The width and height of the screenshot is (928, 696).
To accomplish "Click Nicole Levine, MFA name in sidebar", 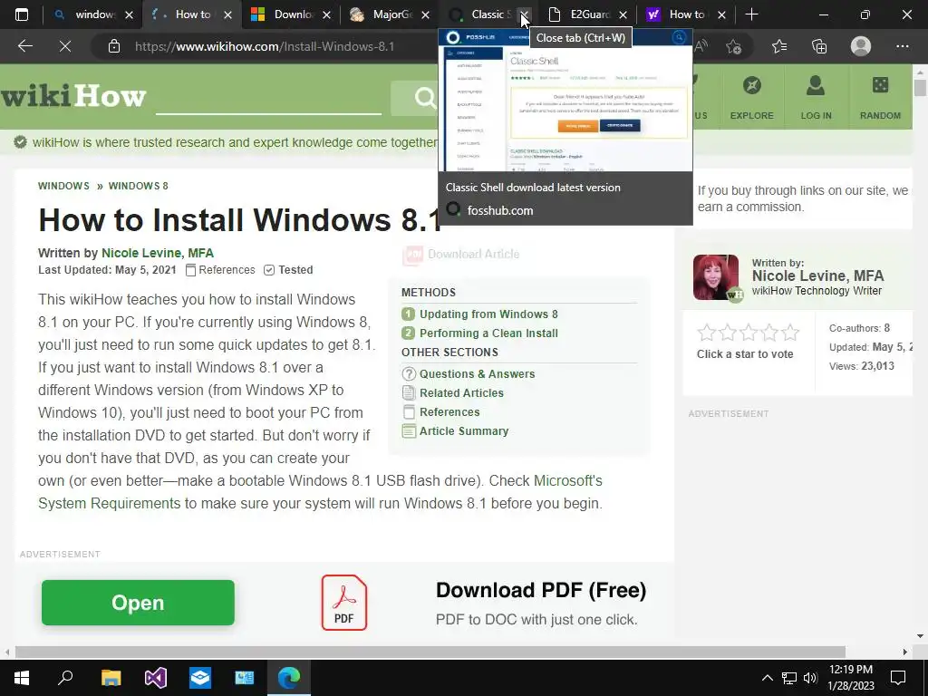I will (x=817, y=275).
